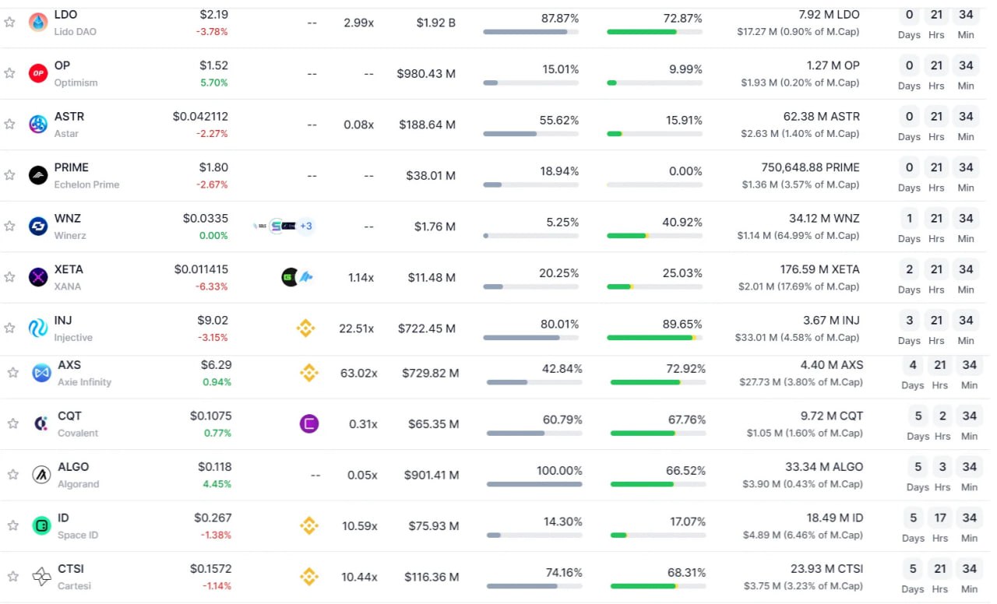Viewport: 997px width, 604px height.
Task: Star the PRIME Echelon Prime row
Action: (9, 175)
